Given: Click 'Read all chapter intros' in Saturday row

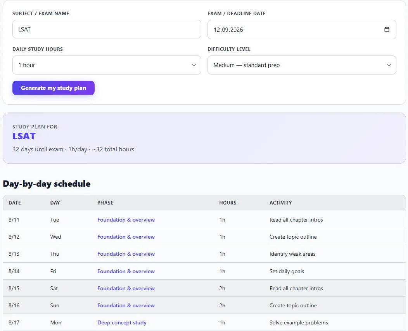Looking at the screenshot, I should click(296, 288).
